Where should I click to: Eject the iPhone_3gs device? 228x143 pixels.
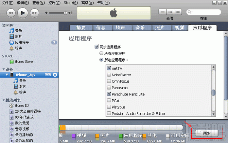(x=55, y=75)
